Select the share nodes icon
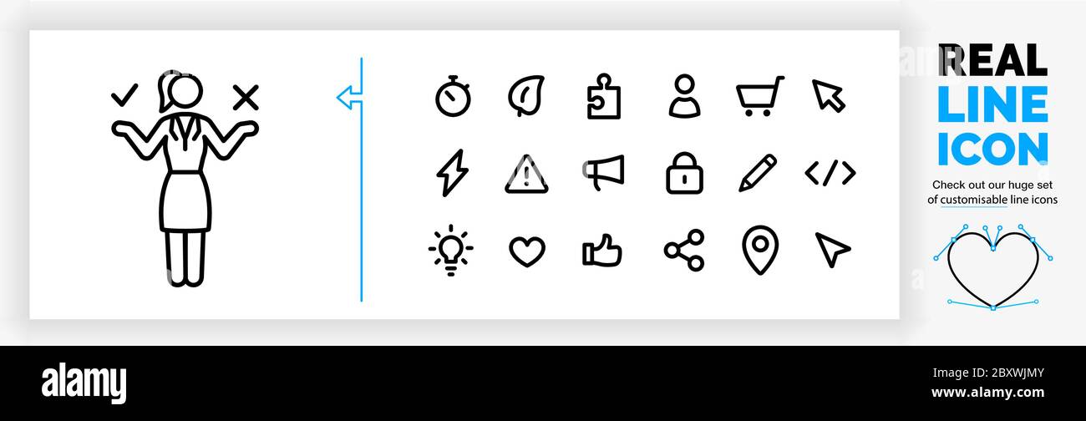This screenshot has height=421, width=1086. pyautogui.click(x=684, y=251)
